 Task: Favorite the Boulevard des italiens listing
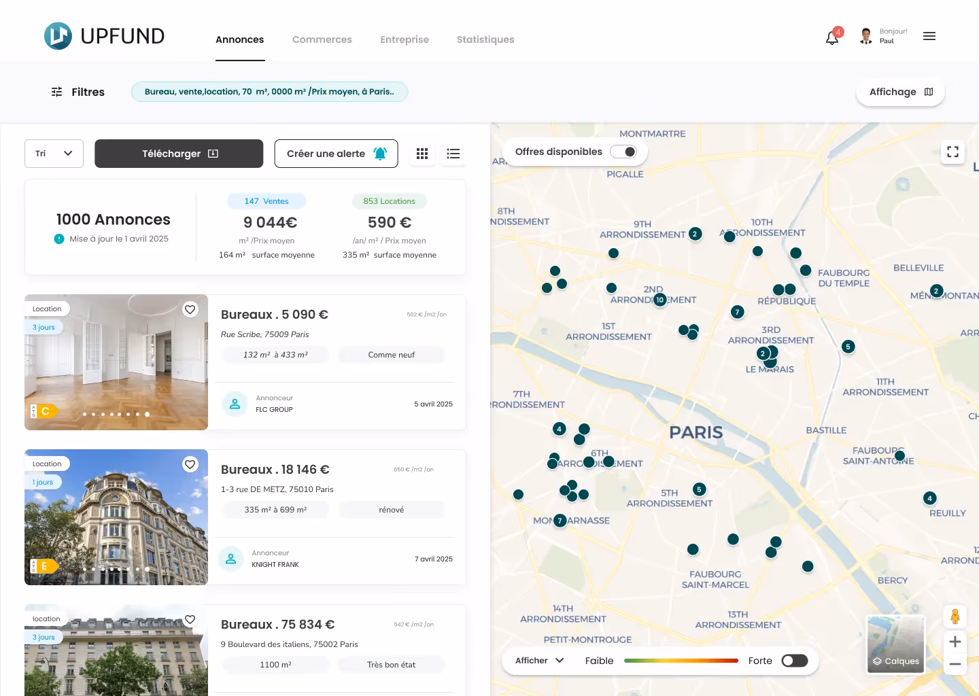tap(190, 619)
